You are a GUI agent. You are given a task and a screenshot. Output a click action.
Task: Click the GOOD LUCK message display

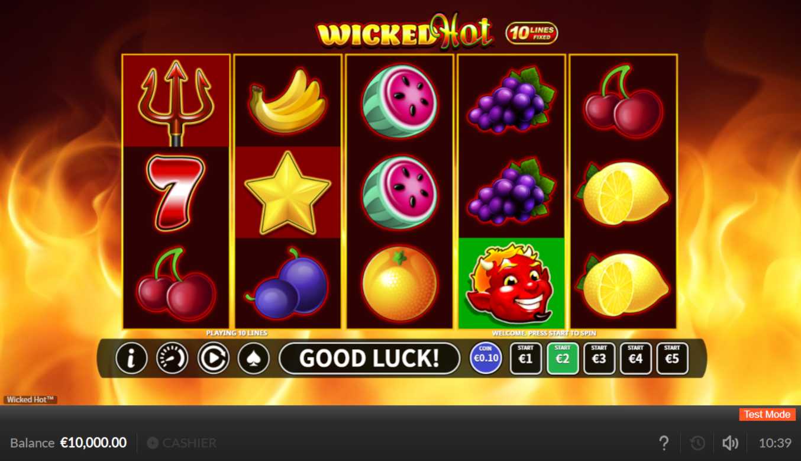click(x=369, y=358)
